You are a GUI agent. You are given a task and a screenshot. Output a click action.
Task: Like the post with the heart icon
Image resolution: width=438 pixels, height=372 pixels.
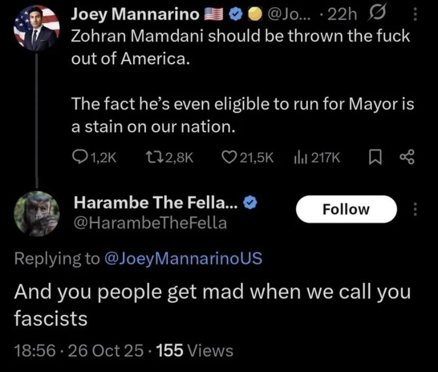click(x=228, y=157)
